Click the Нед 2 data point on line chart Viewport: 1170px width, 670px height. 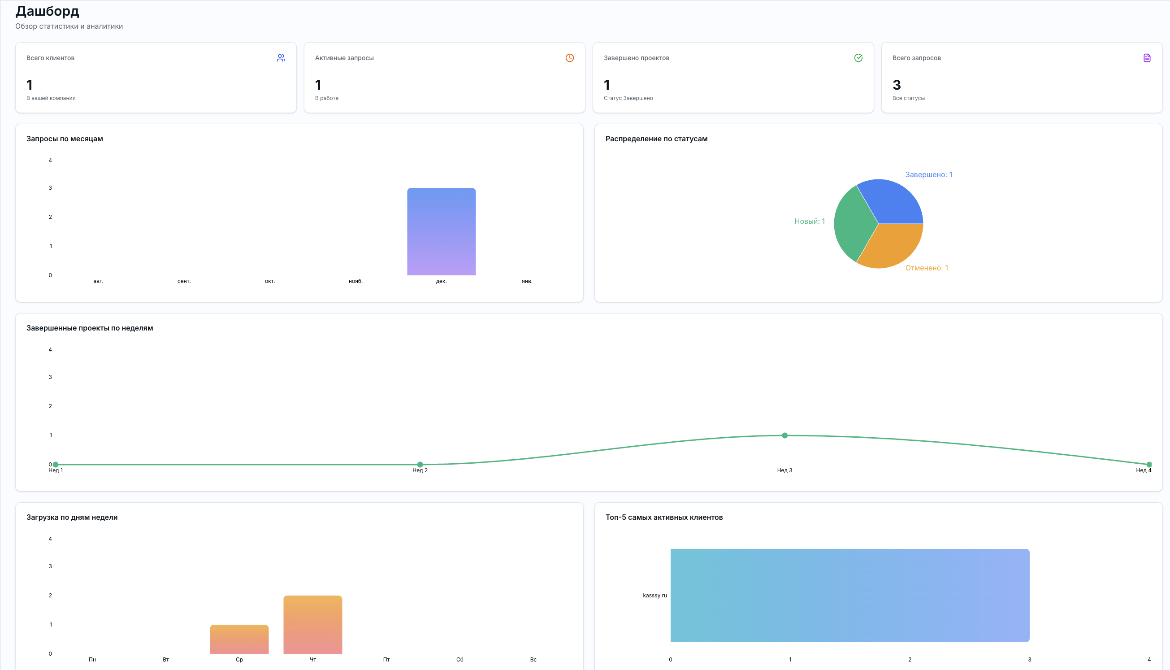[420, 464]
